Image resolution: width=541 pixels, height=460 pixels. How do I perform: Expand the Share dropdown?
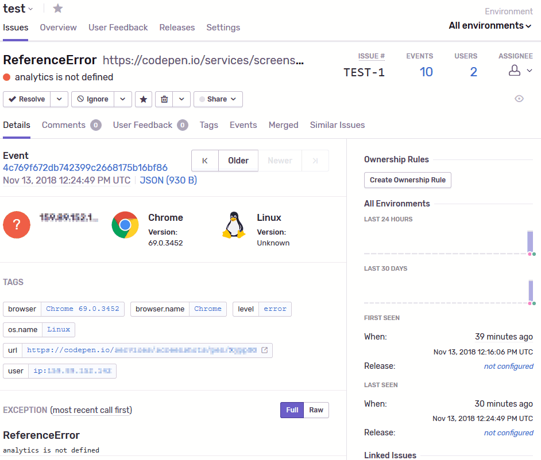pos(218,99)
